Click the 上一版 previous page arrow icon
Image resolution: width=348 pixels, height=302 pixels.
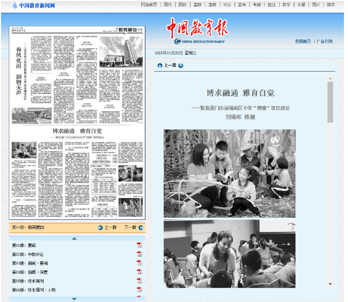pos(100,228)
